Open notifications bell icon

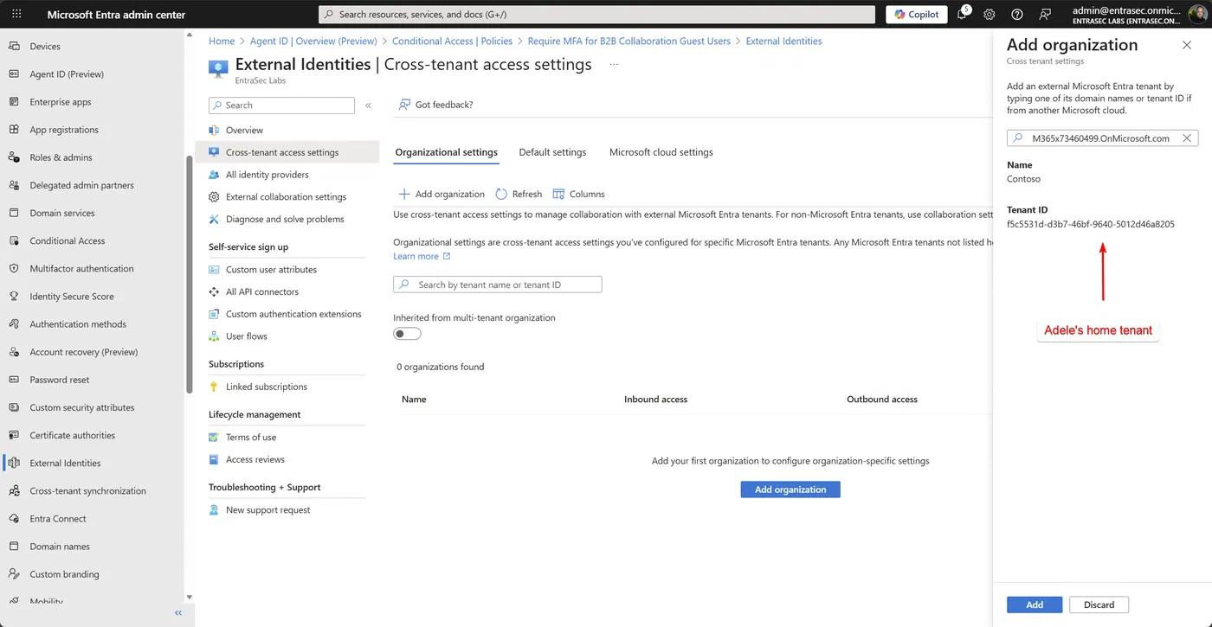[962, 15]
